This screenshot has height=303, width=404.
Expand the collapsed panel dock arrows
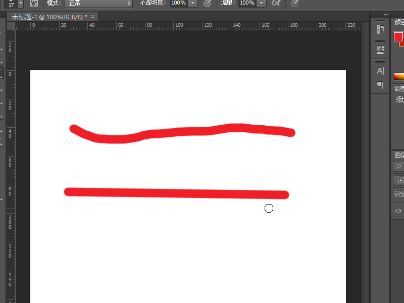tap(386, 14)
